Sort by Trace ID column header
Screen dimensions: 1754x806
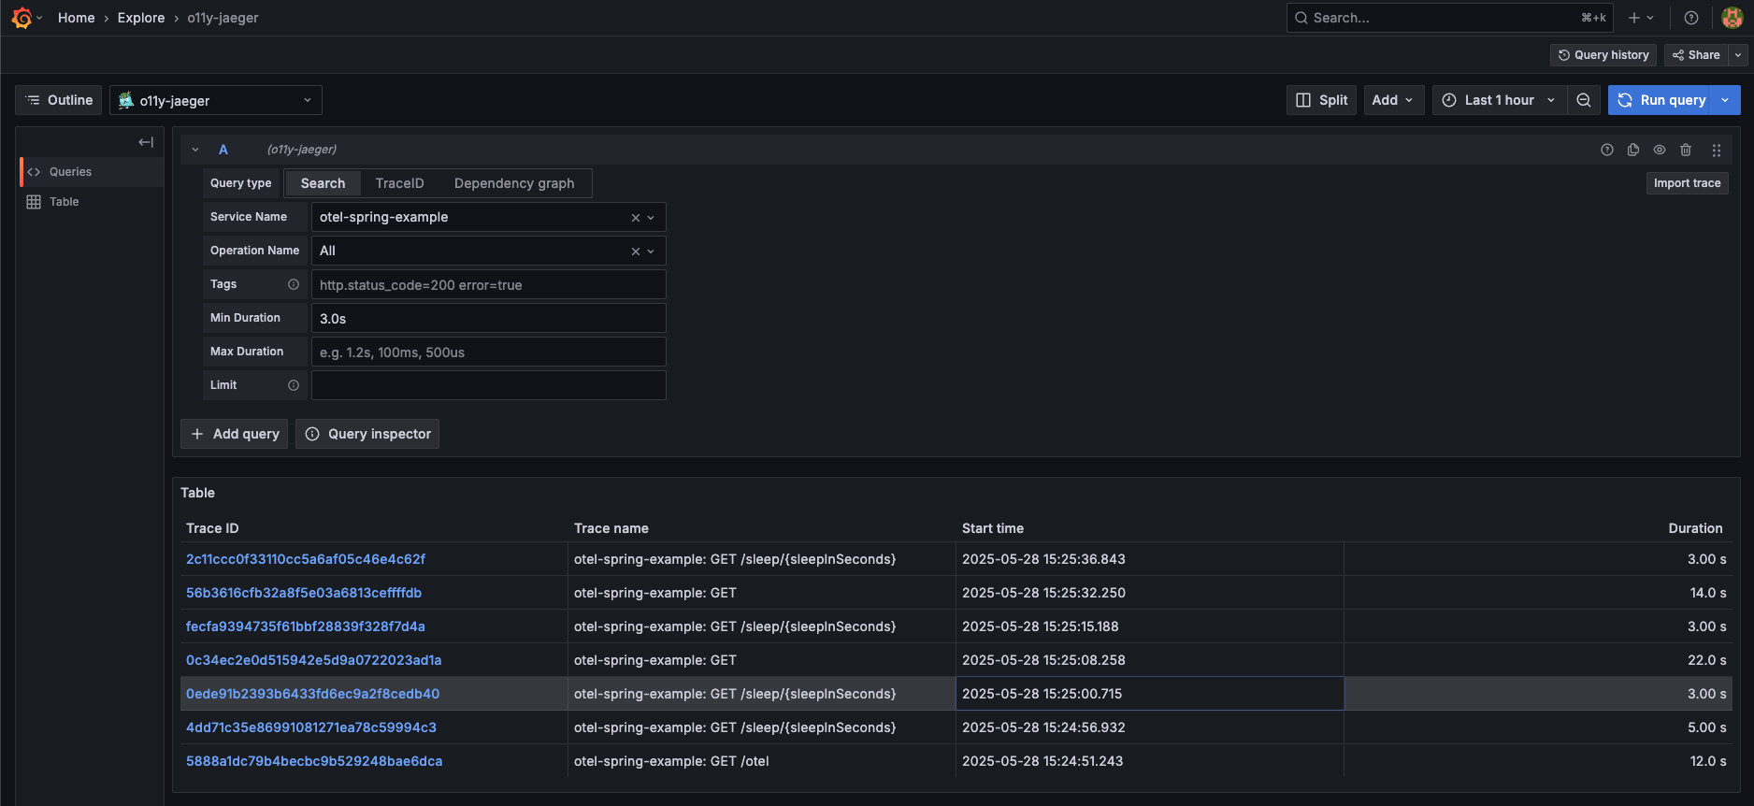(x=212, y=528)
